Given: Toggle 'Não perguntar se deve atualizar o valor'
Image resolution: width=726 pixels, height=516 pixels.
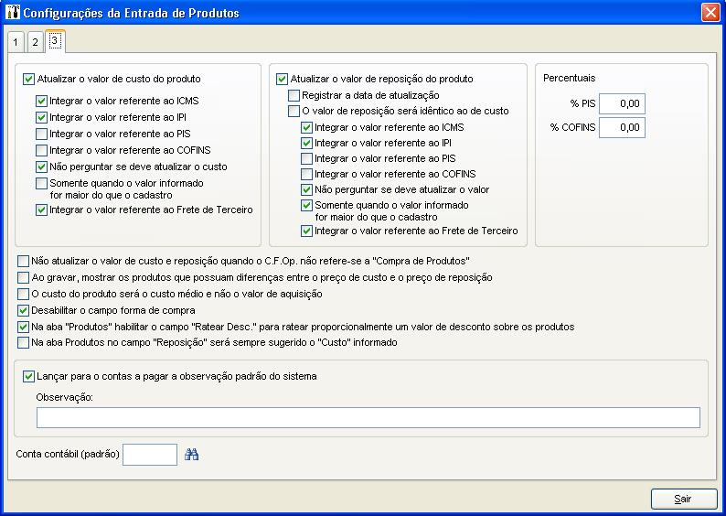Looking at the screenshot, I should tap(306, 189).
